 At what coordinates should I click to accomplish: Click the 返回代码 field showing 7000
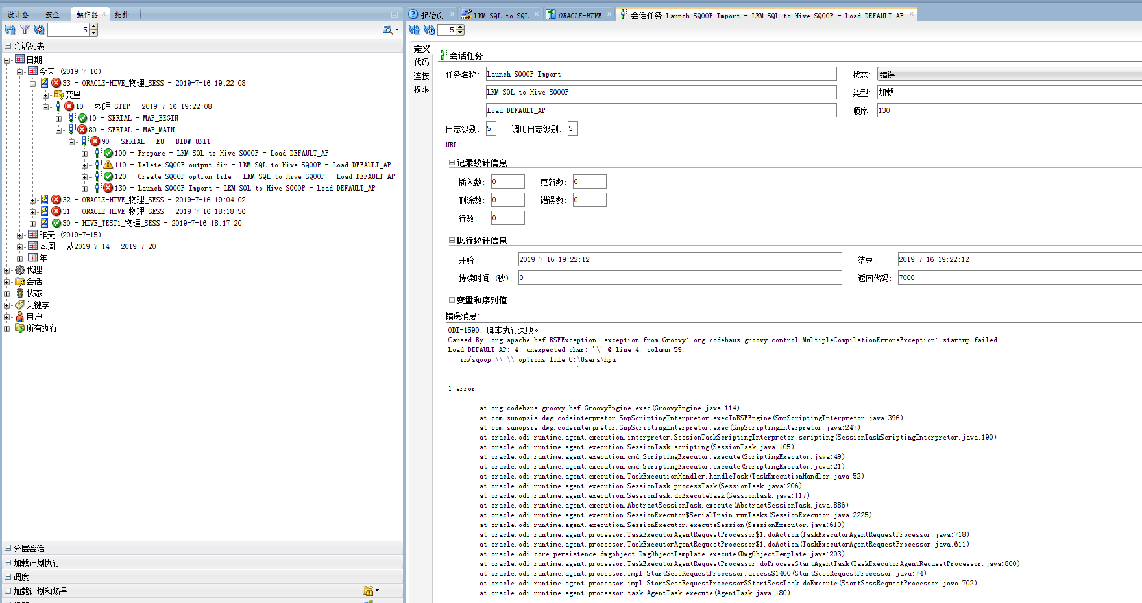(x=1020, y=278)
